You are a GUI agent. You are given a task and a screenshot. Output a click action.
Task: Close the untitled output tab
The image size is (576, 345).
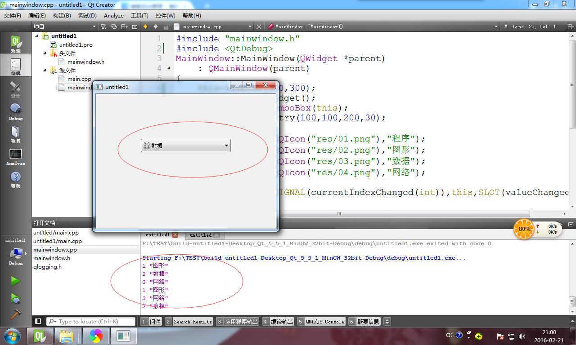tap(216, 235)
